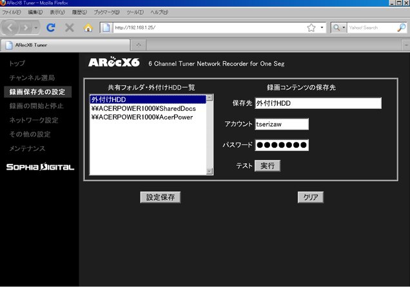Viewport: 410px width, 287px height.
Task: Click the Sophia Digital logo
Action: tap(40, 166)
